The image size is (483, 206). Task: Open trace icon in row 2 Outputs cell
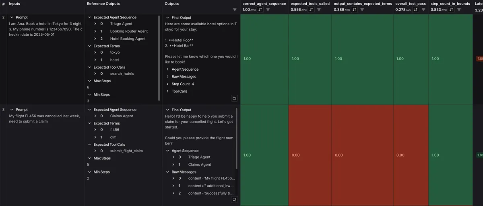point(235,98)
